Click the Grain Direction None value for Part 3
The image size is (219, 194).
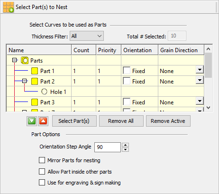(x=167, y=102)
